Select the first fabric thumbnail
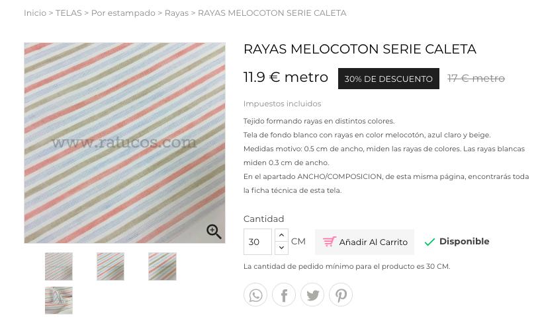Image resolution: width=540 pixels, height=323 pixels. point(58,266)
